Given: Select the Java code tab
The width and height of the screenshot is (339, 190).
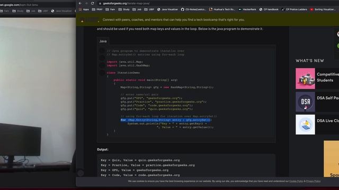Looking at the screenshot, I should tap(103, 41).
